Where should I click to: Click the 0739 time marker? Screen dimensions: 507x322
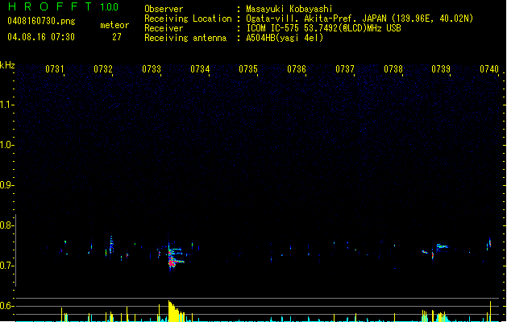[x=441, y=69]
